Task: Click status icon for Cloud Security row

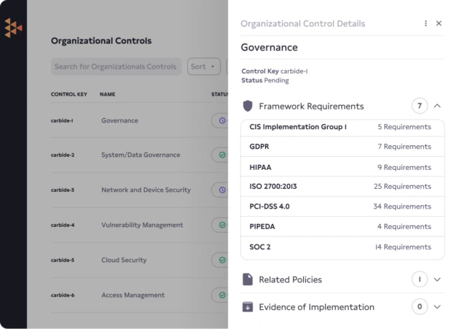Action: pos(222,260)
